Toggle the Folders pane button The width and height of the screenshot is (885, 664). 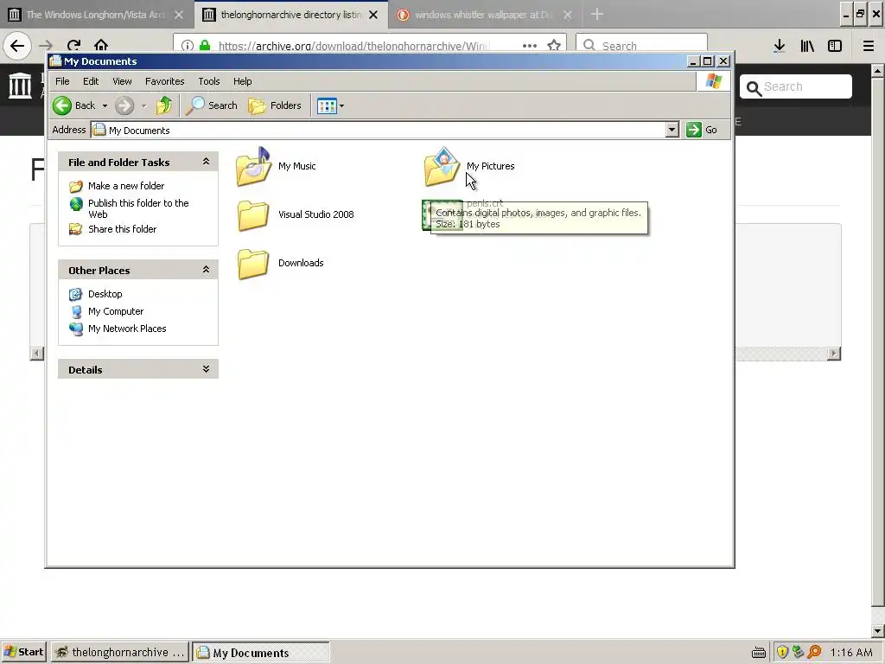pos(276,105)
